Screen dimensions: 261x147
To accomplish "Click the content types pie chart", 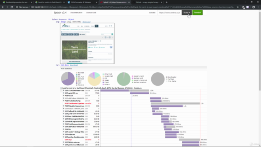I will (x=94, y=79).
